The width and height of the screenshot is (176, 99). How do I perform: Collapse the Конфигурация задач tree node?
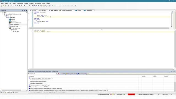point(8,28)
